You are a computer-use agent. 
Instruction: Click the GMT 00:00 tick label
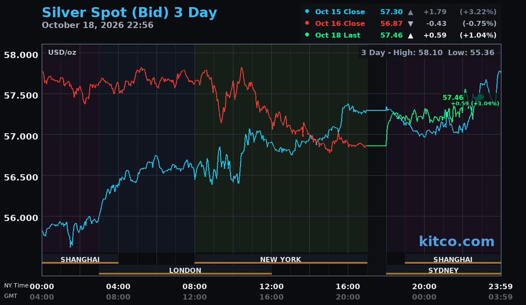click(424, 297)
